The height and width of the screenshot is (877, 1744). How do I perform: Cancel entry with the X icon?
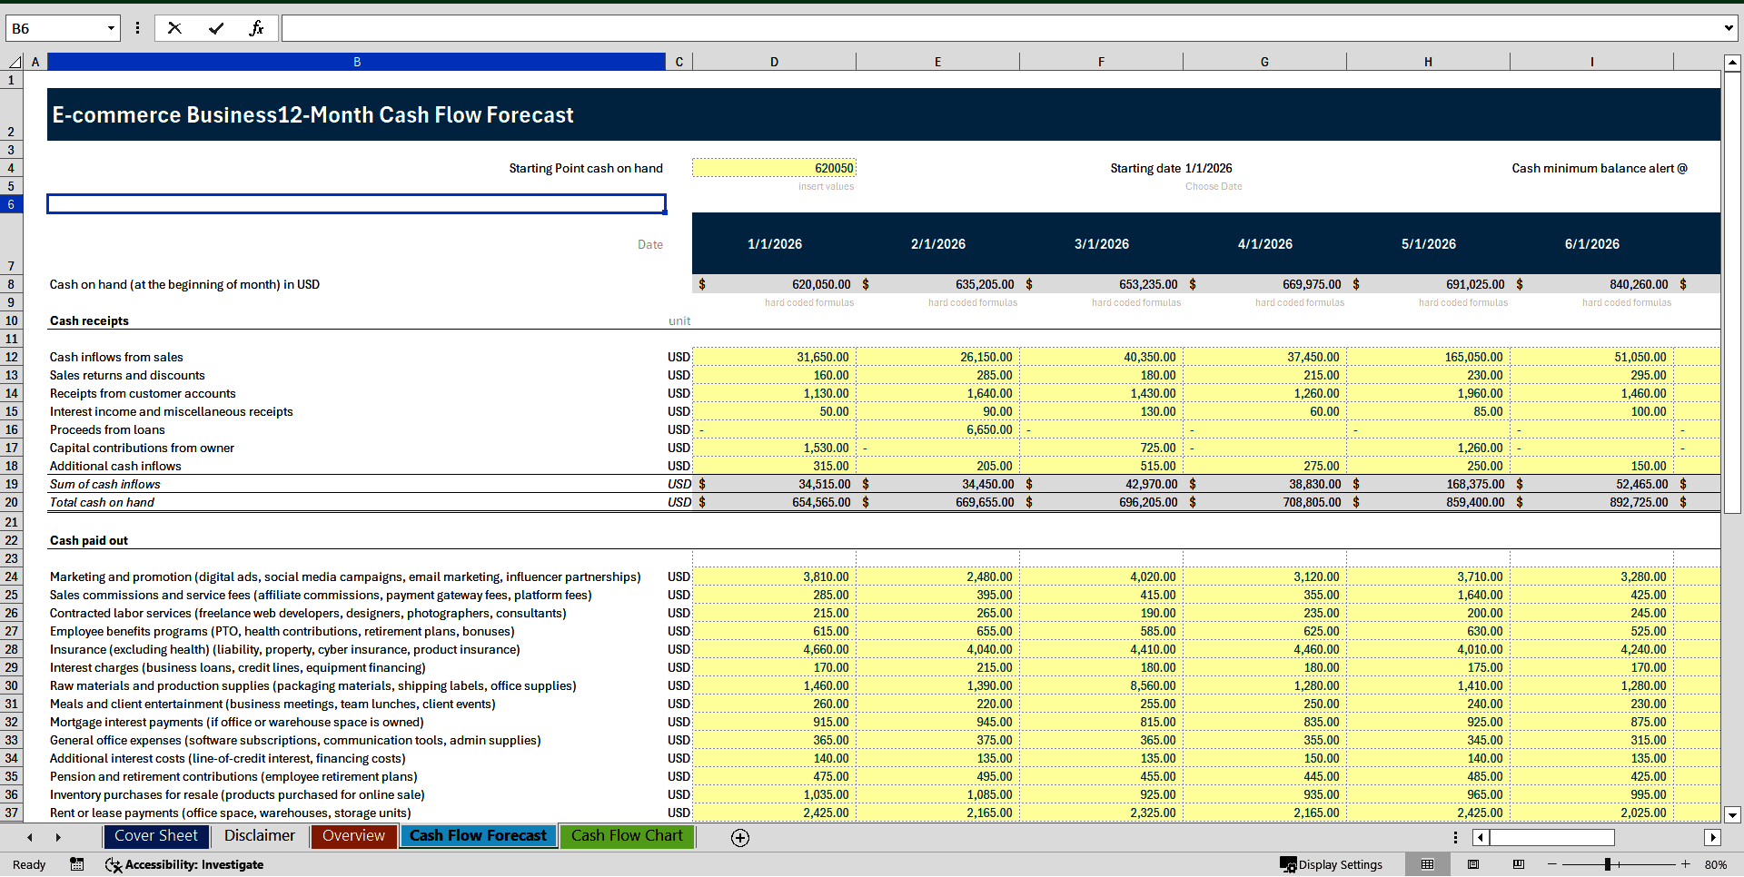pos(174,28)
